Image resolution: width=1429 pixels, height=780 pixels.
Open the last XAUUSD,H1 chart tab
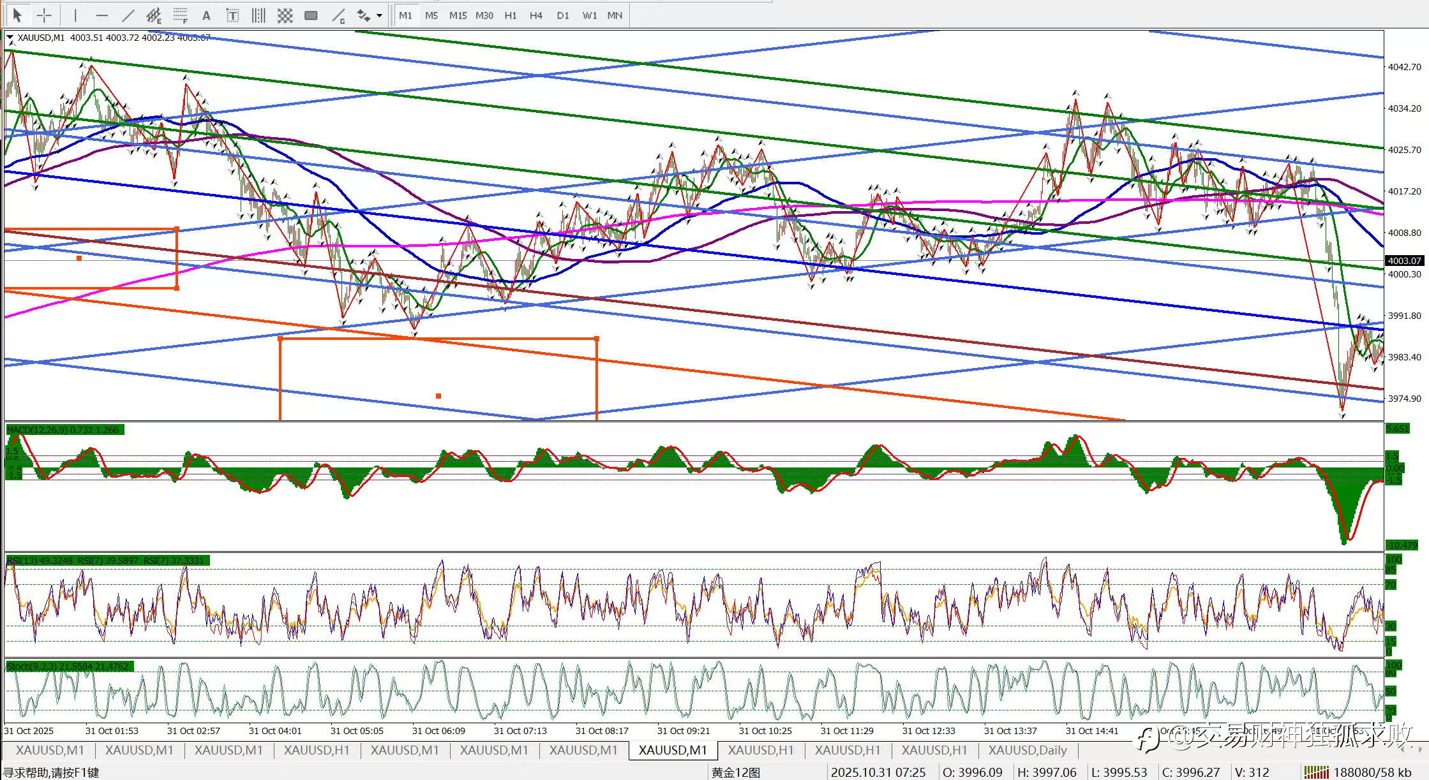934,750
